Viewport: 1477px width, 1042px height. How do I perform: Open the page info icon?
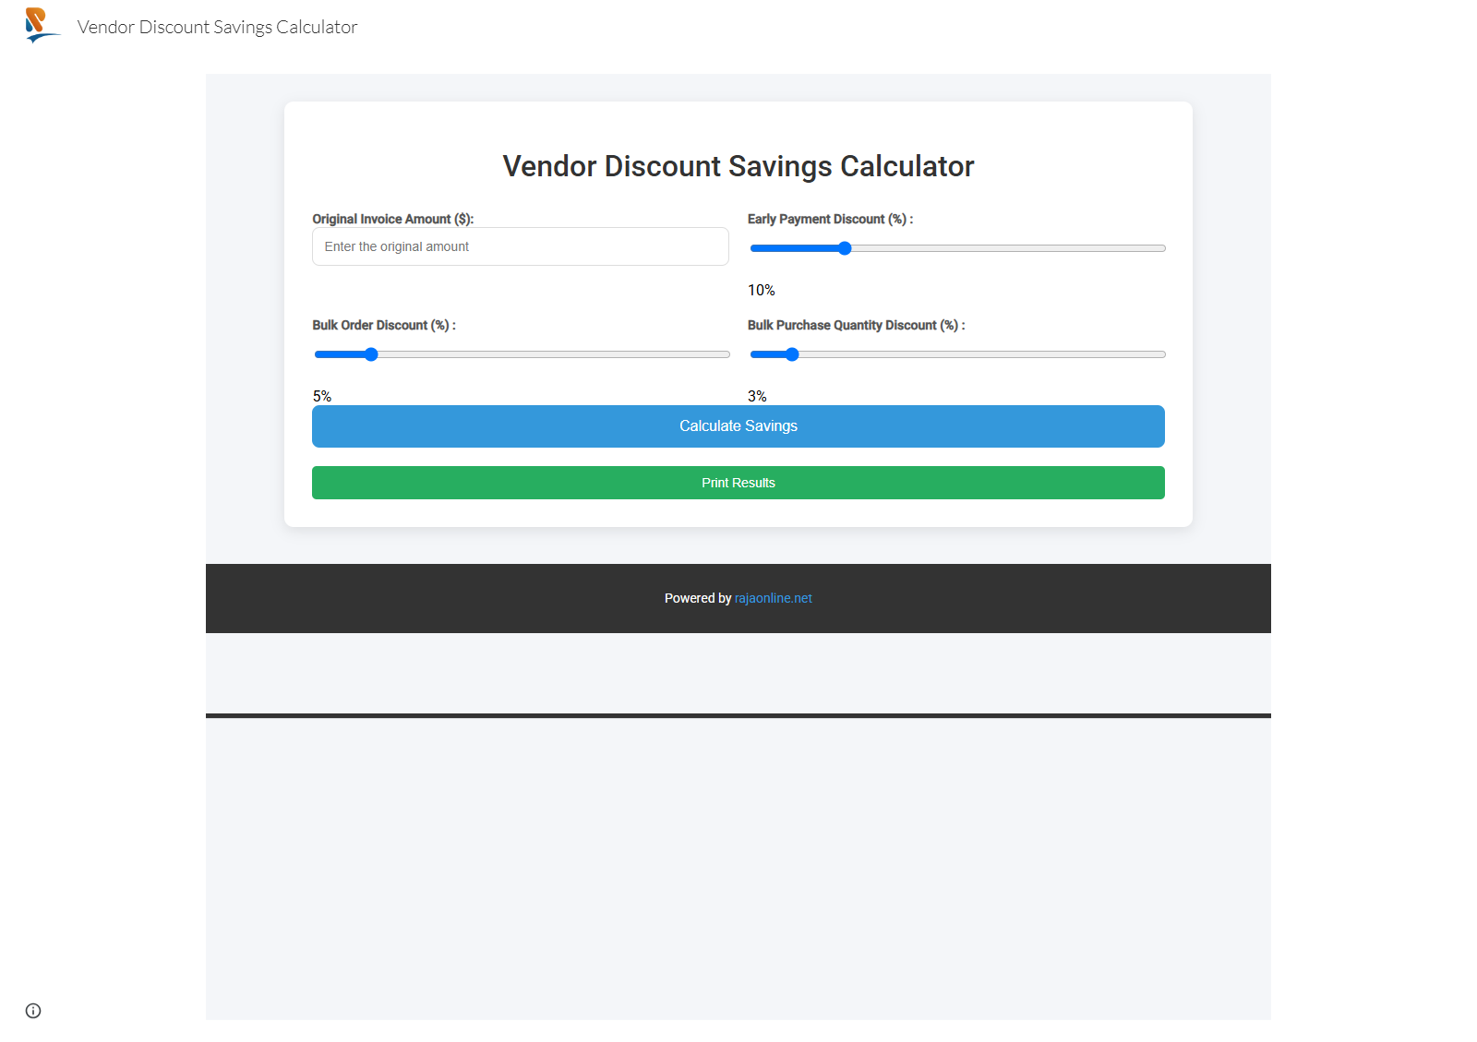coord(33,1011)
